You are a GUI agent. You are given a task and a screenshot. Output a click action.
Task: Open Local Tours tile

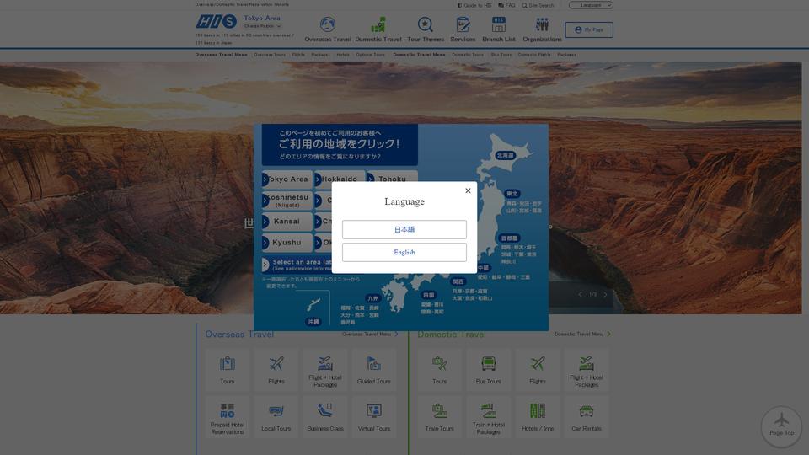pos(276,417)
